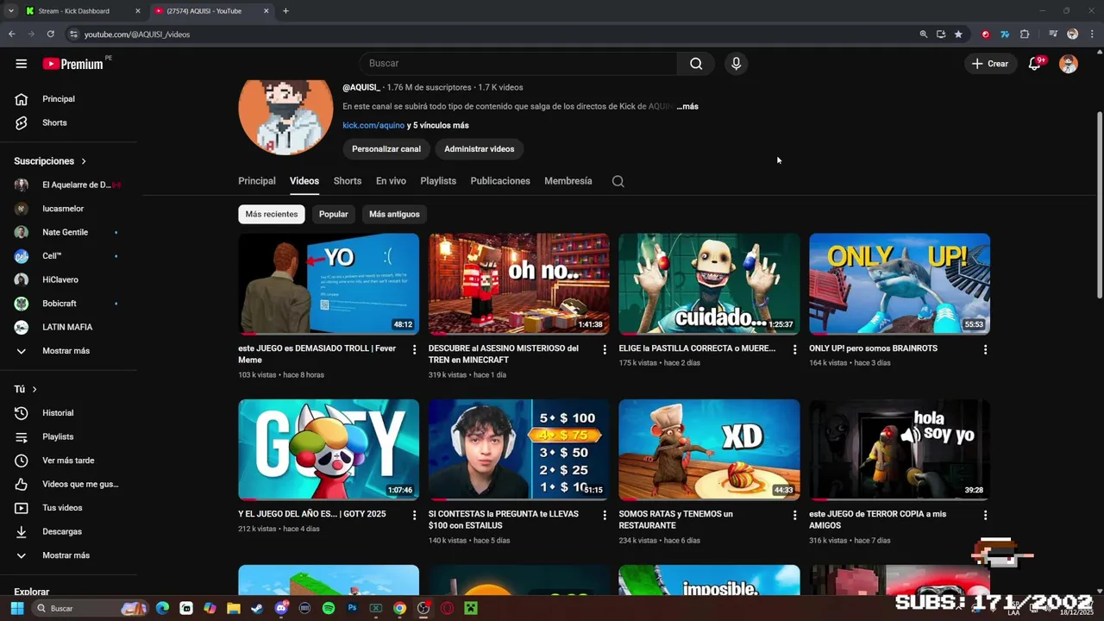This screenshot has height=621, width=1104.
Task: Open Spotify from the taskbar
Action: [329, 608]
